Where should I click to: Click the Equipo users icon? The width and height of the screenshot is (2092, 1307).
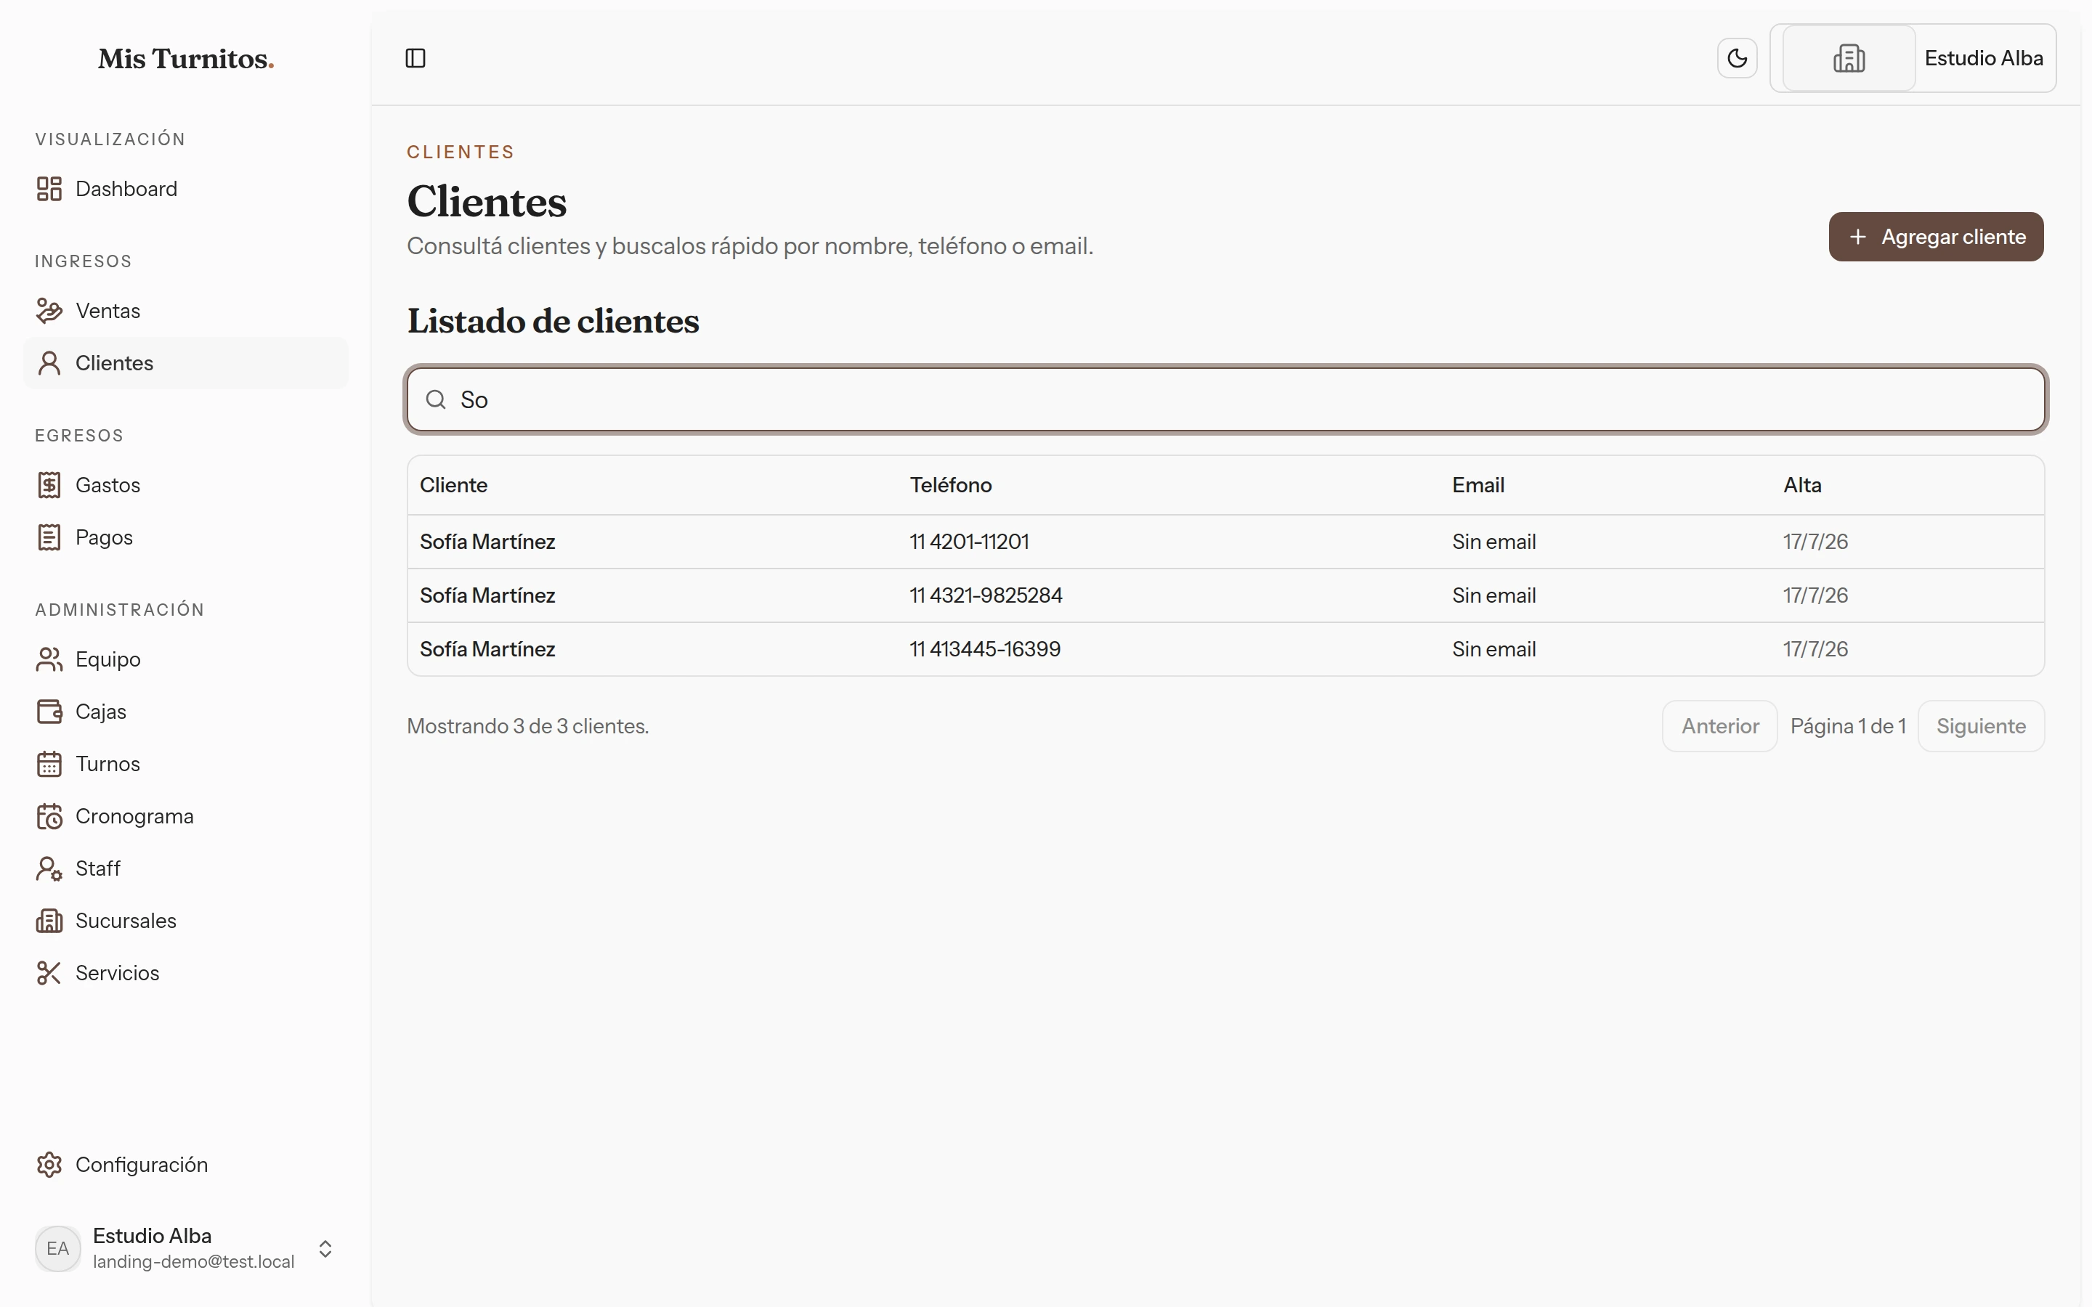49,659
